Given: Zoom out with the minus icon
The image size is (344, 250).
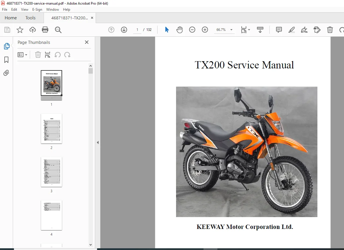Looking at the screenshot, I should click(192, 30).
